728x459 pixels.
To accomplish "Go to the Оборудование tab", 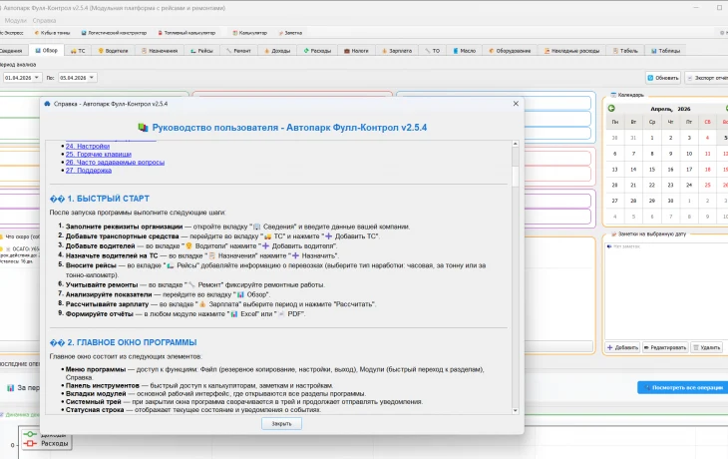I will point(510,51).
